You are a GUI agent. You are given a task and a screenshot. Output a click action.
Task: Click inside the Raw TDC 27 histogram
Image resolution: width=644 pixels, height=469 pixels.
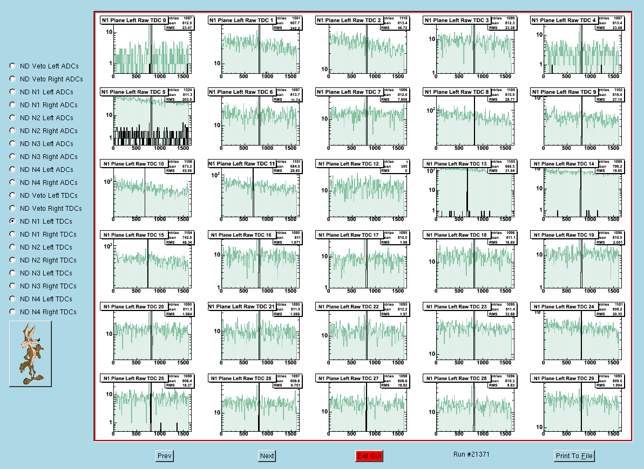click(x=362, y=406)
